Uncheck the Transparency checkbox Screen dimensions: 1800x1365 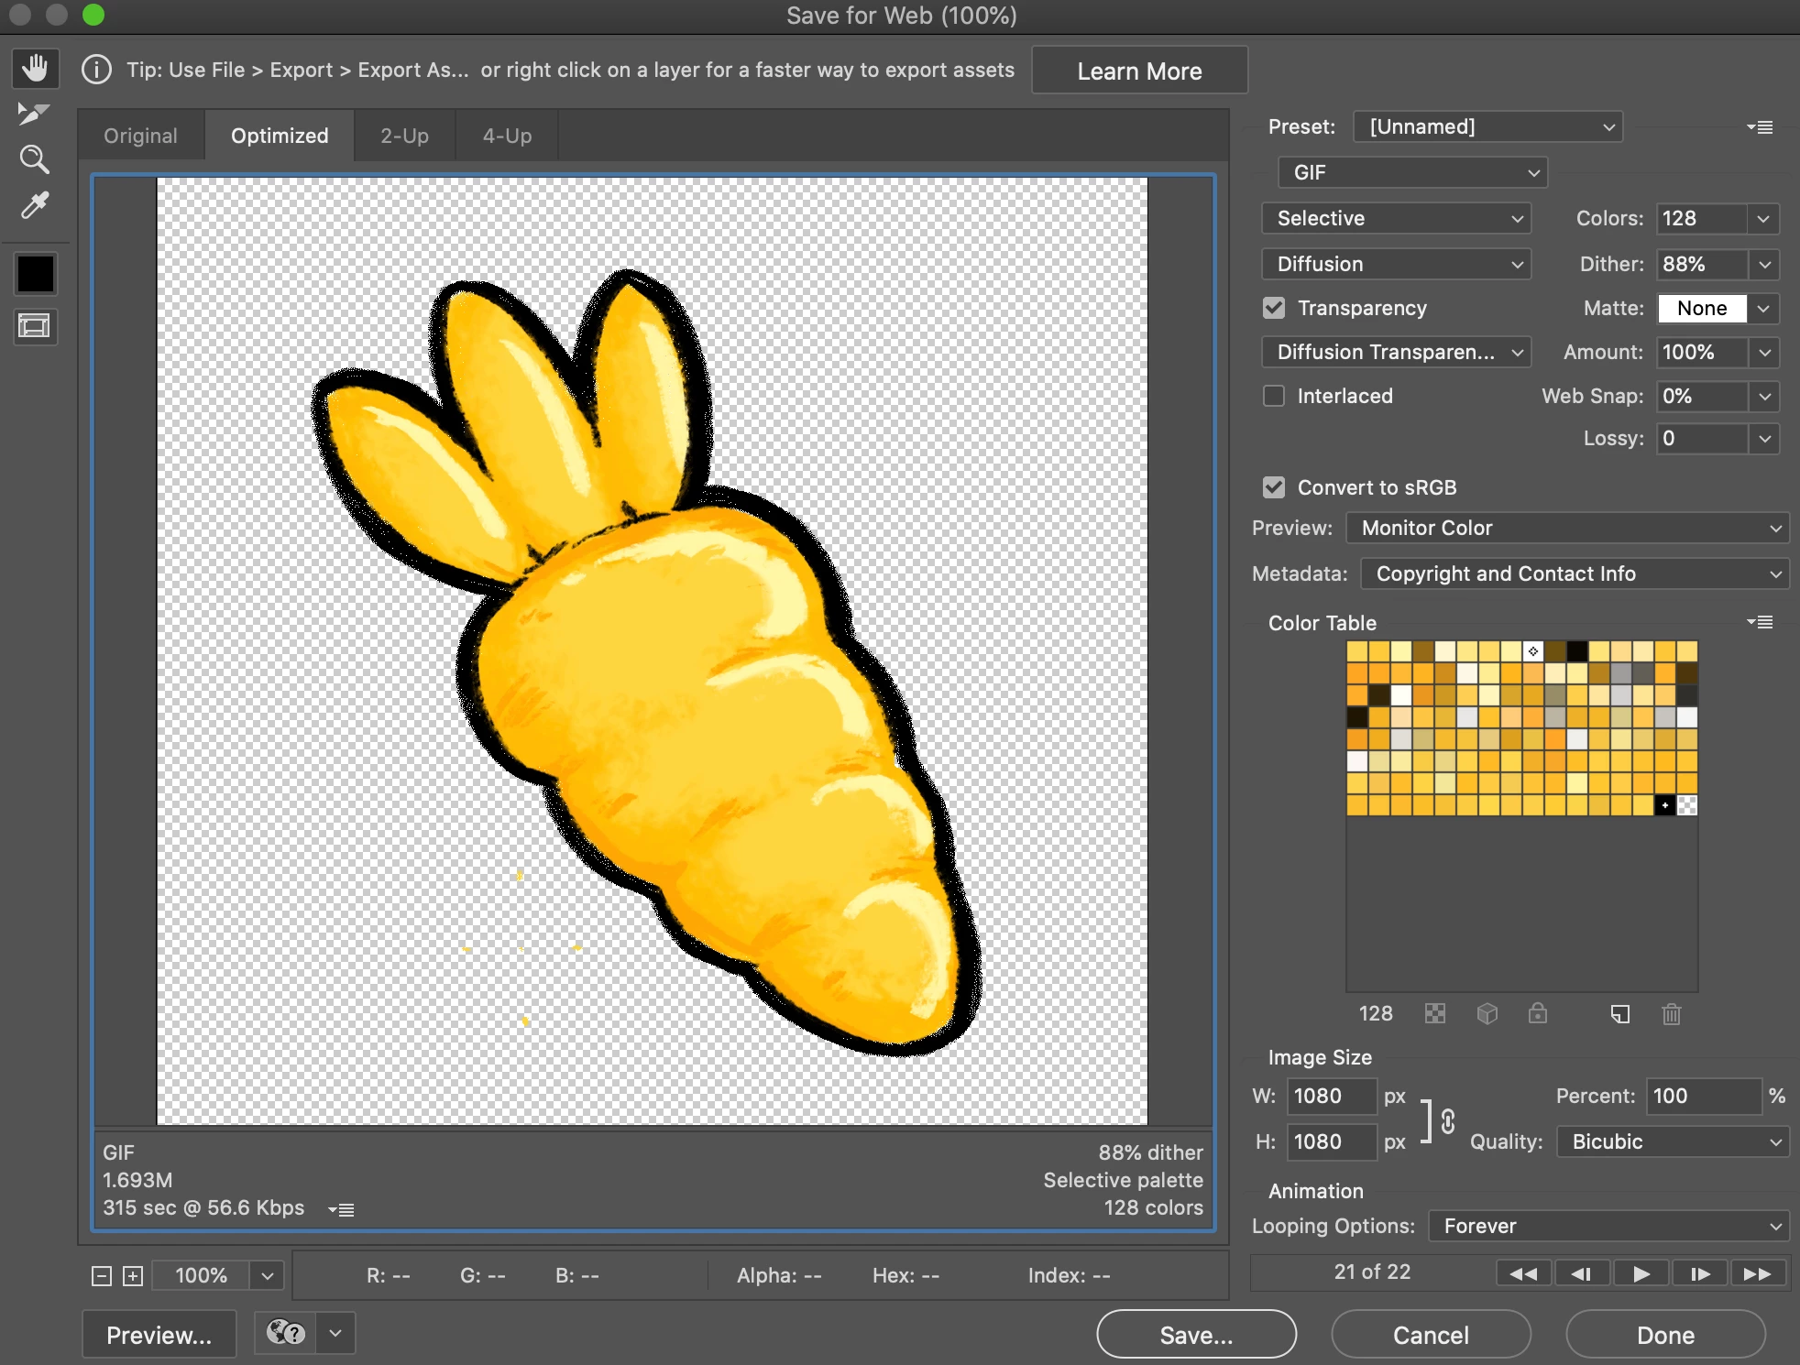[1274, 308]
